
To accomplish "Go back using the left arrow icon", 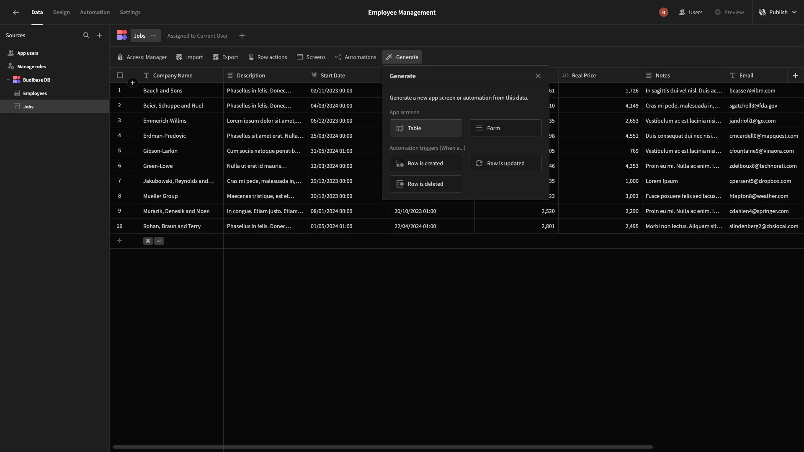I will point(16,13).
